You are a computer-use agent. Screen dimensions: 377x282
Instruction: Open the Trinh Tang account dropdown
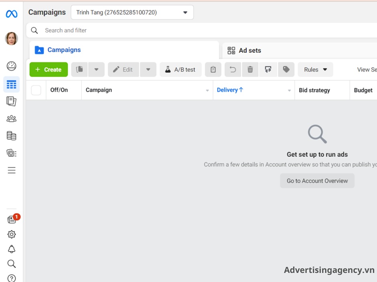tap(132, 12)
